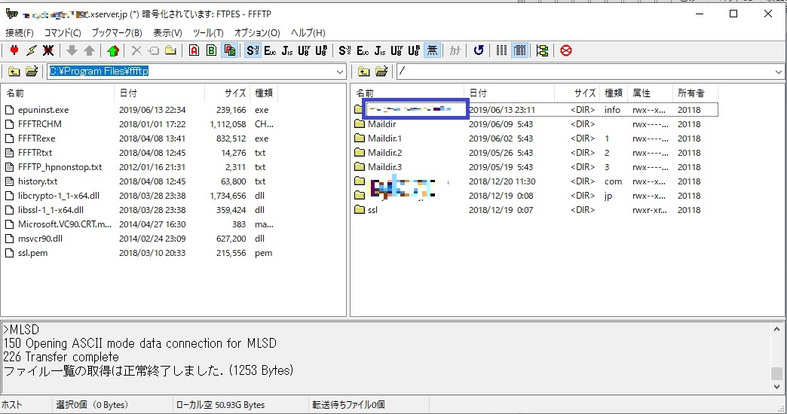The image size is (787, 414).
Task: Open change-folder dialog for remote pane
Action: click(381, 72)
